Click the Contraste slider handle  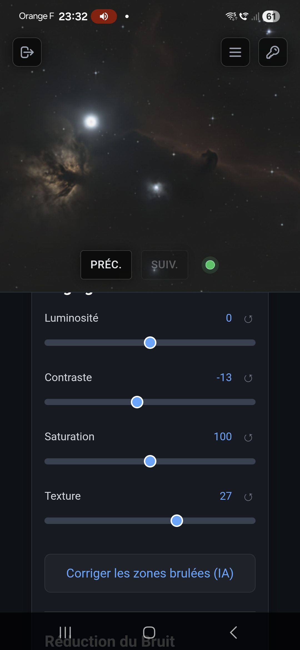[x=137, y=402]
